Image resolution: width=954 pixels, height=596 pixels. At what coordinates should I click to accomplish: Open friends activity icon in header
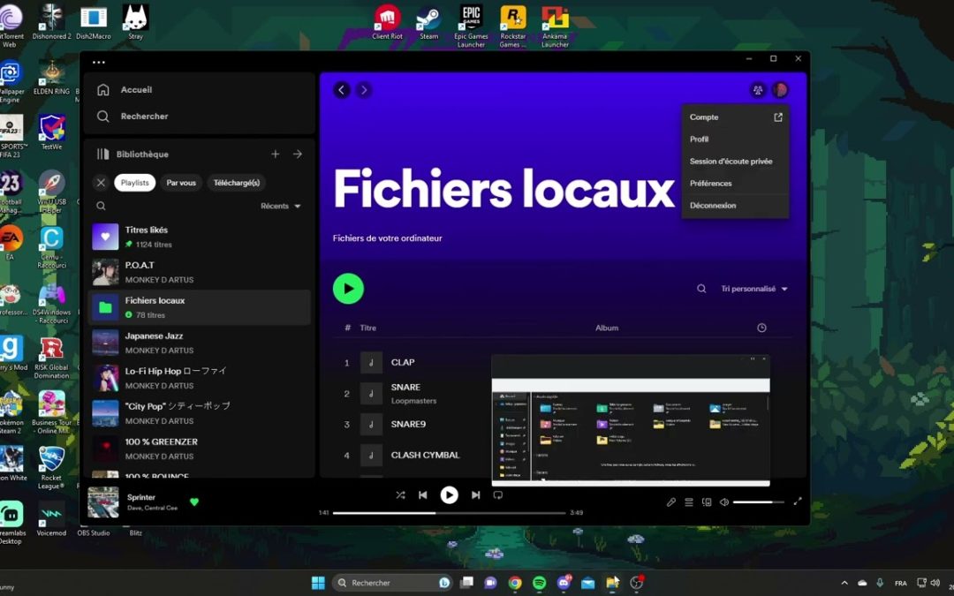(758, 90)
